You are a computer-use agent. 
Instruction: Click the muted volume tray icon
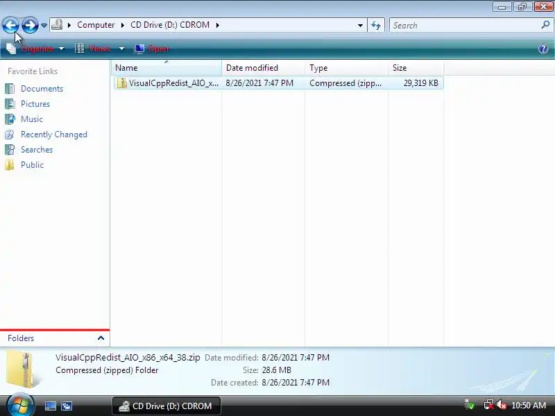pos(502,405)
